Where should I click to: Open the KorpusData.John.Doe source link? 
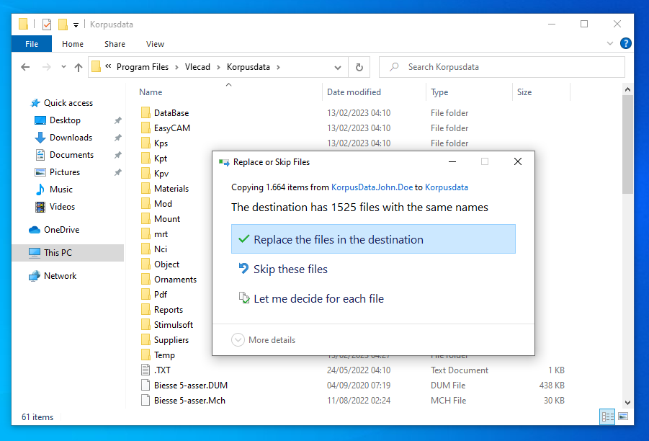(x=372, y=187)
